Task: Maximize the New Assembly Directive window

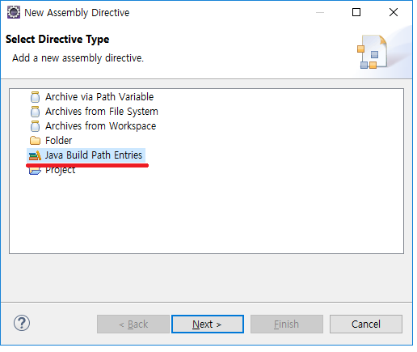Action: (x=356, y=12)
